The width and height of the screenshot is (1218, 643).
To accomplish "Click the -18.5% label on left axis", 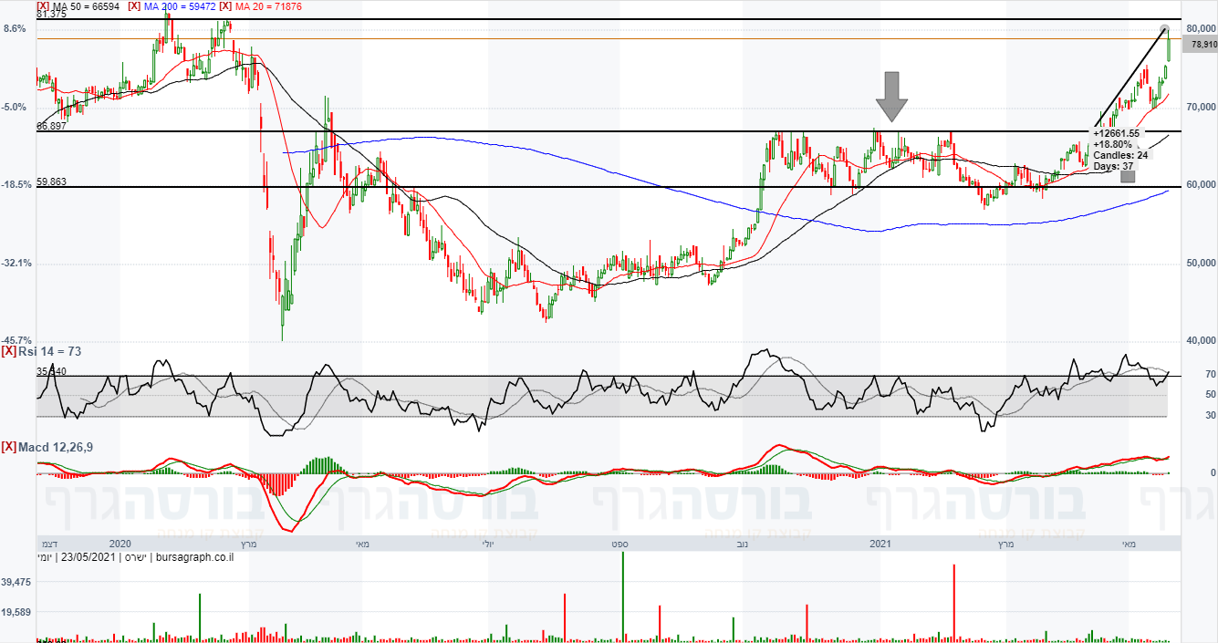I will click(x=17, y=184).
